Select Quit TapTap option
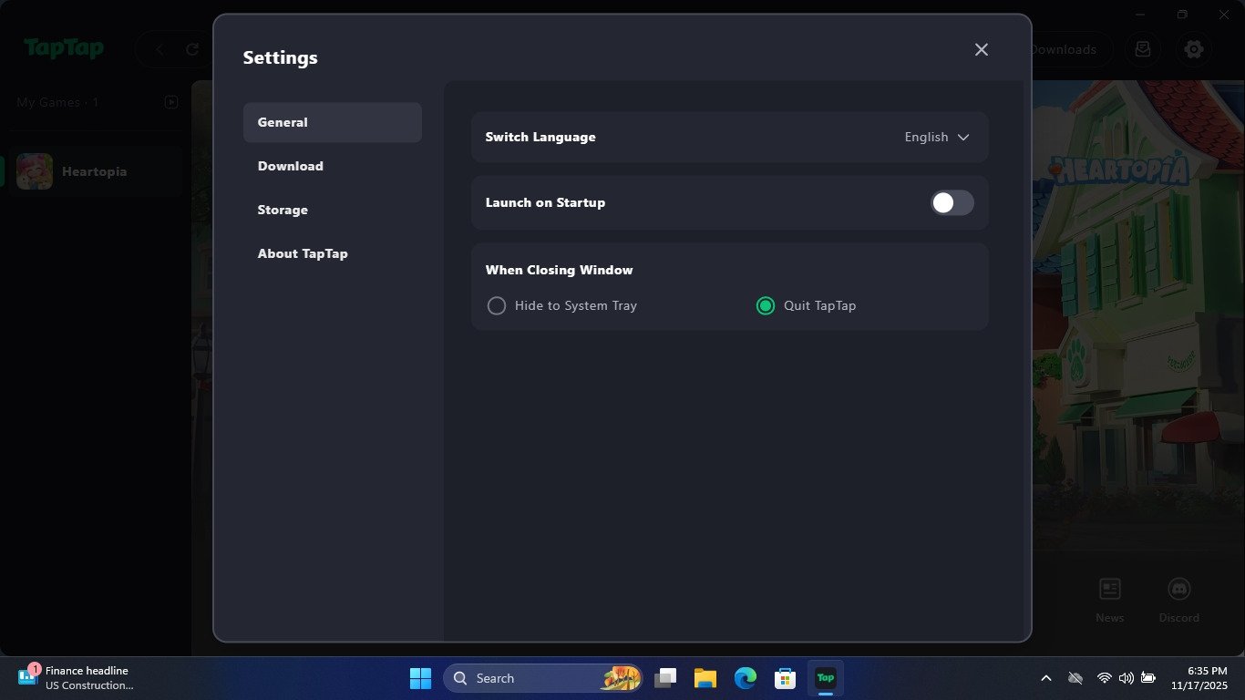 765,305
